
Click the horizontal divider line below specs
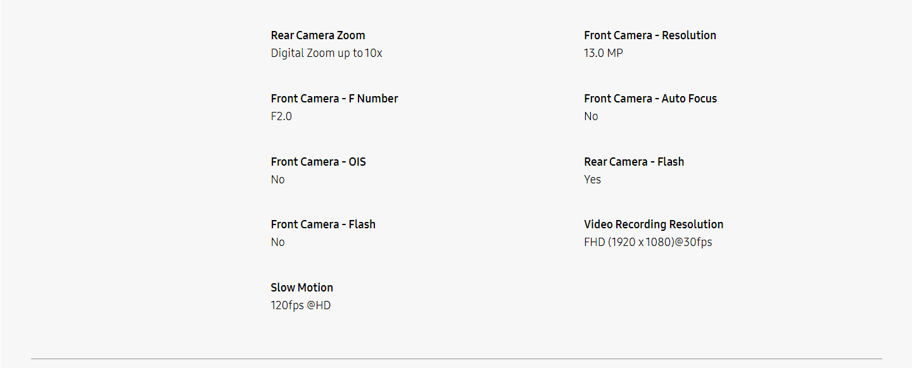coord(456,359)
